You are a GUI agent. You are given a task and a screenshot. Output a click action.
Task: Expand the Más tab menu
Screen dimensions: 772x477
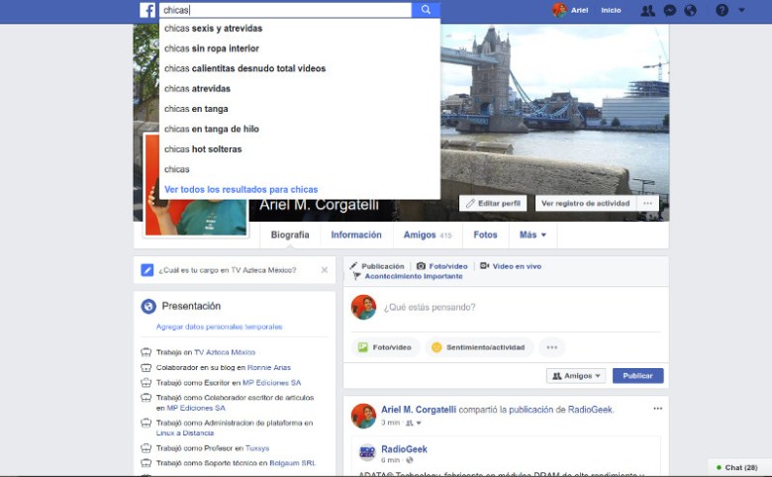click(x=532, y=235)
